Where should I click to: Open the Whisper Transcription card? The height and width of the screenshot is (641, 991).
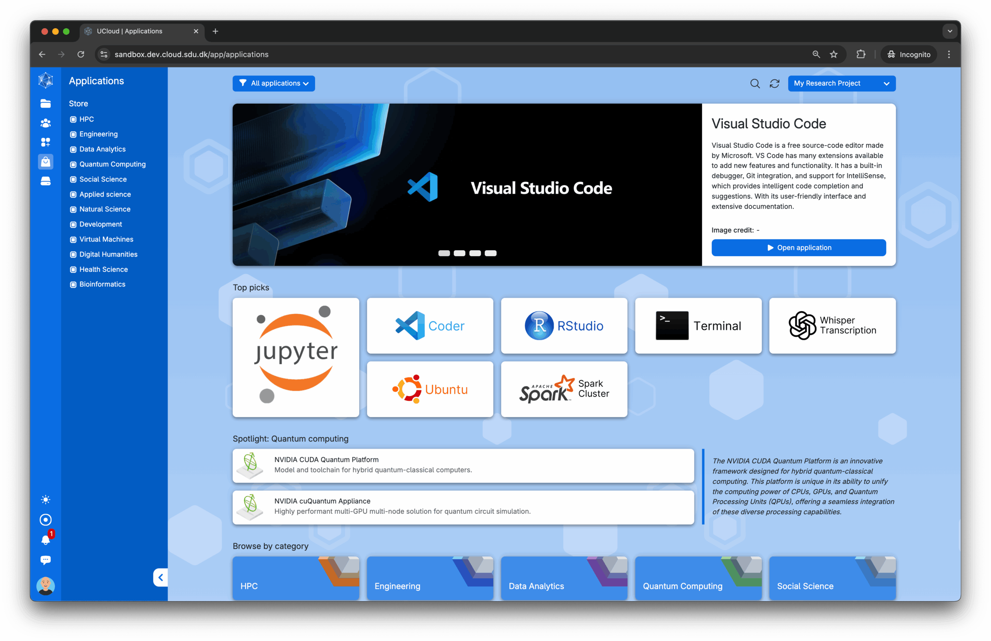832,325
